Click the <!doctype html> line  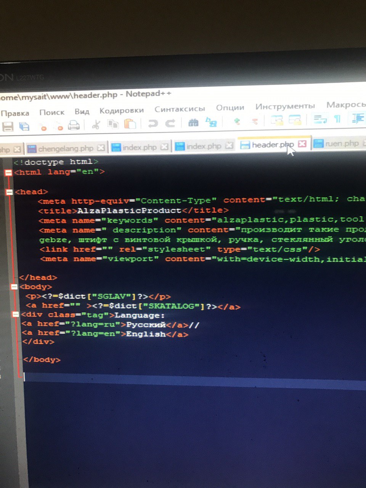tap(56, 162)
